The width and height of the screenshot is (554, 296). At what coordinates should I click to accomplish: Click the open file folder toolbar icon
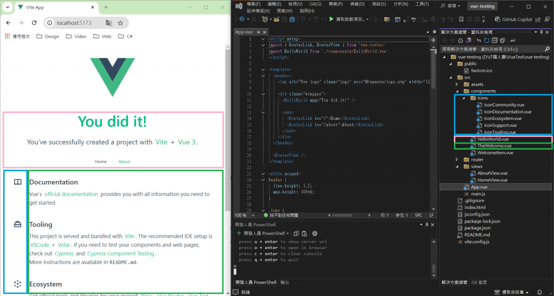pos(276,19)
